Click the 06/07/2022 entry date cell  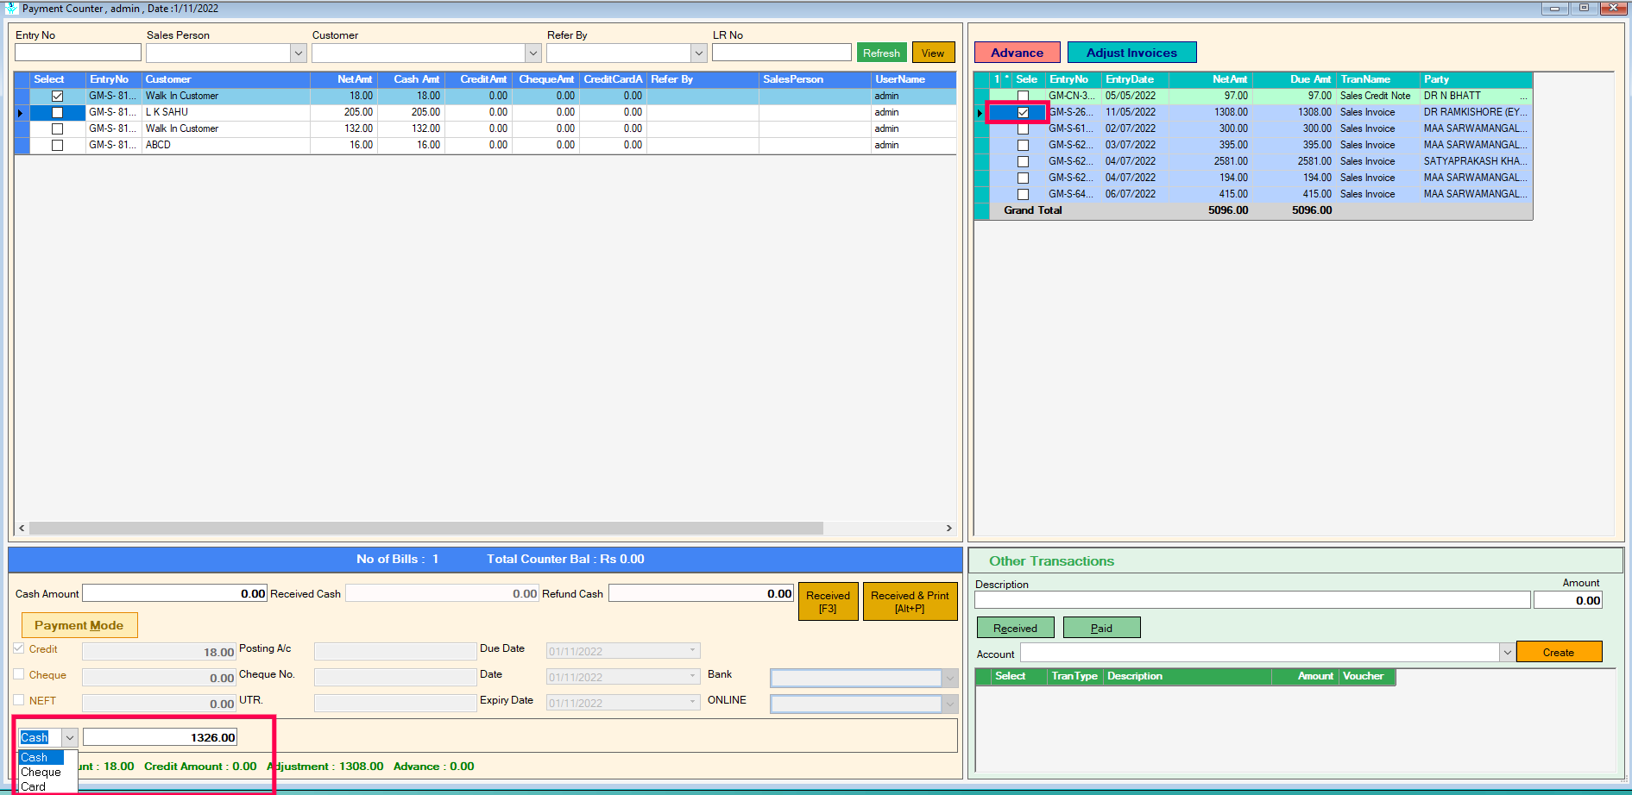[1135, 194]
